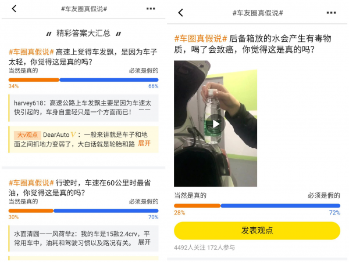Vote 必须是假的 on 60km fuel question
349x262 pixels.
(144, 202)
